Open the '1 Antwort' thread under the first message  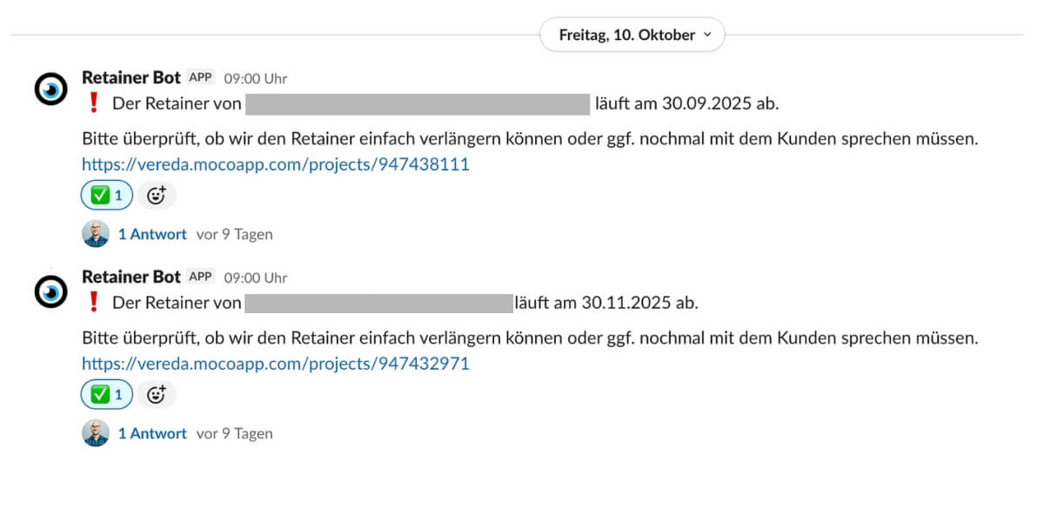pyautogui.click(x=152, y=234)
